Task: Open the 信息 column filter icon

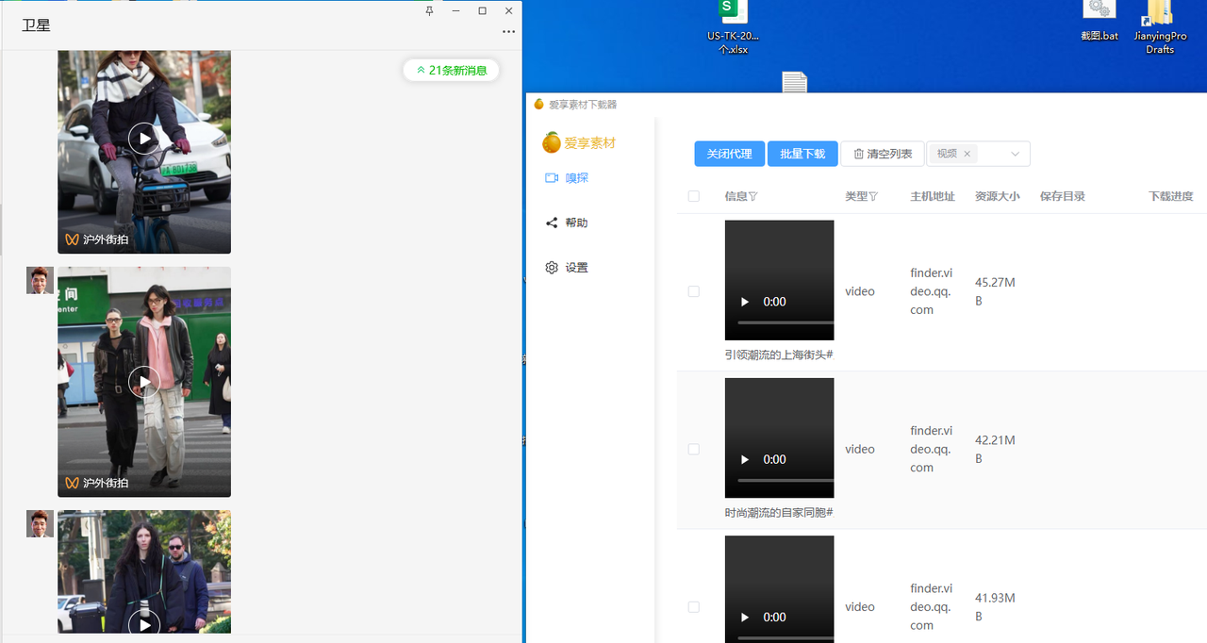Action: point(753,196)
